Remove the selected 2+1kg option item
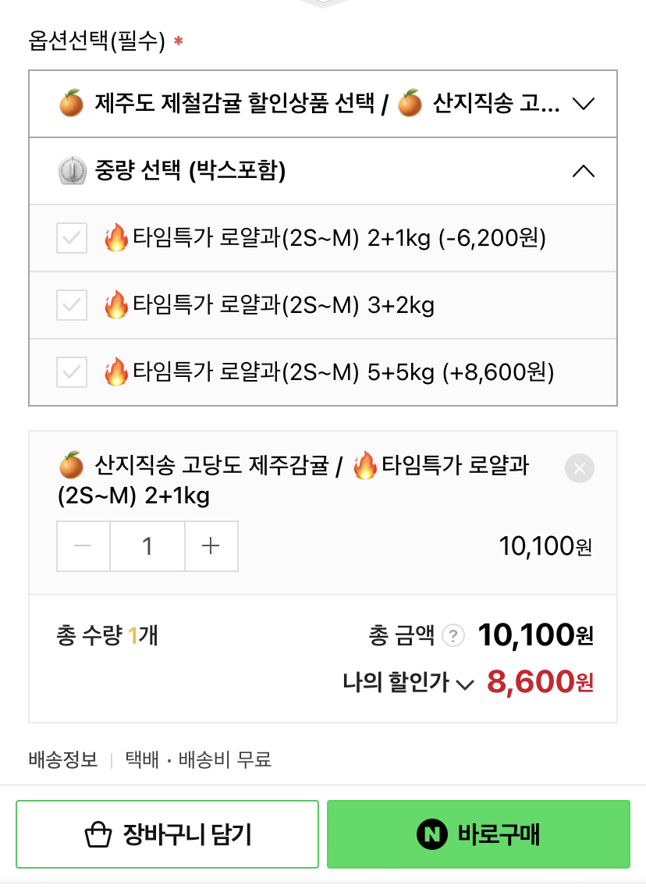Image resolution: width=646 pixels, height=892 pixels. point(579,468)
